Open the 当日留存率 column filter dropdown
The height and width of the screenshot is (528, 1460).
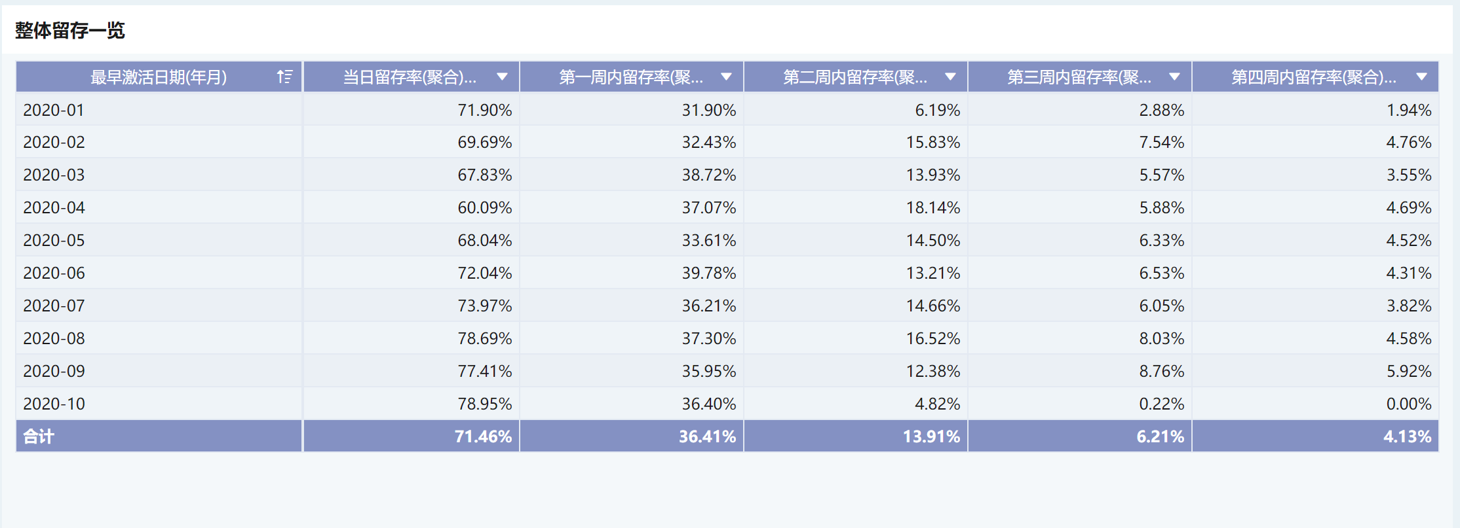click(502, 77)
